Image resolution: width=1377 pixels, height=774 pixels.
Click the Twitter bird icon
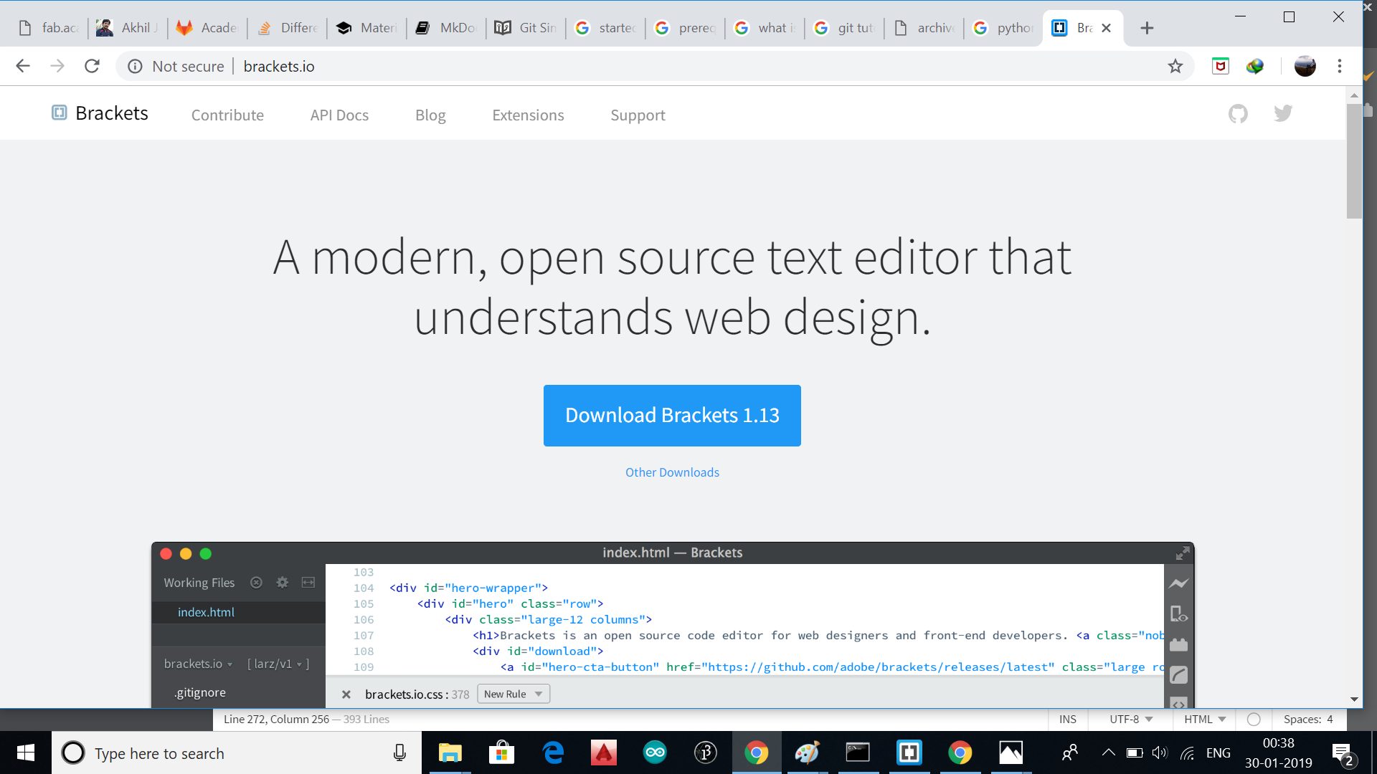pos(1283,114)
